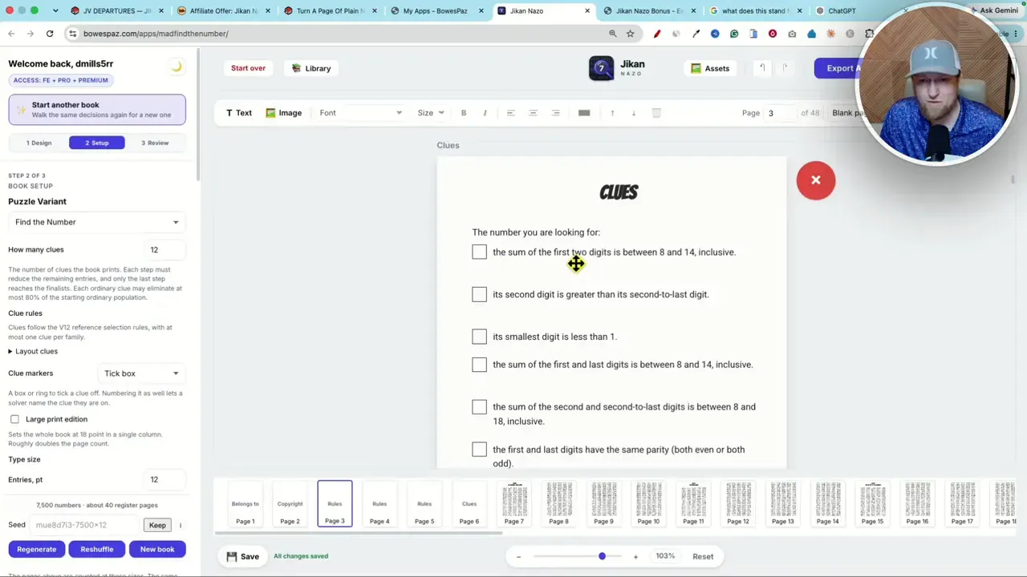The image size is (1027, 577).
Task: Align text center
Action: 533,113
